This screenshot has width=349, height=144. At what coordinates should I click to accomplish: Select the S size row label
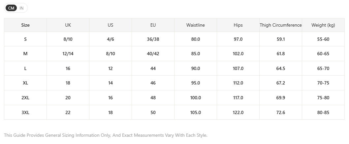[x=25, y=39]
